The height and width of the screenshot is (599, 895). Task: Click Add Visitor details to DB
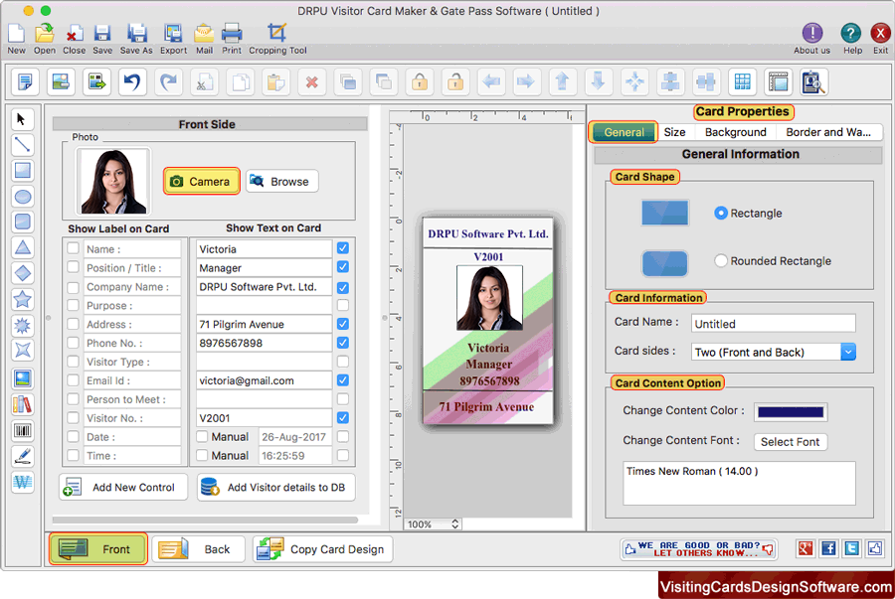pyautogui.click(x=276, y=488)
